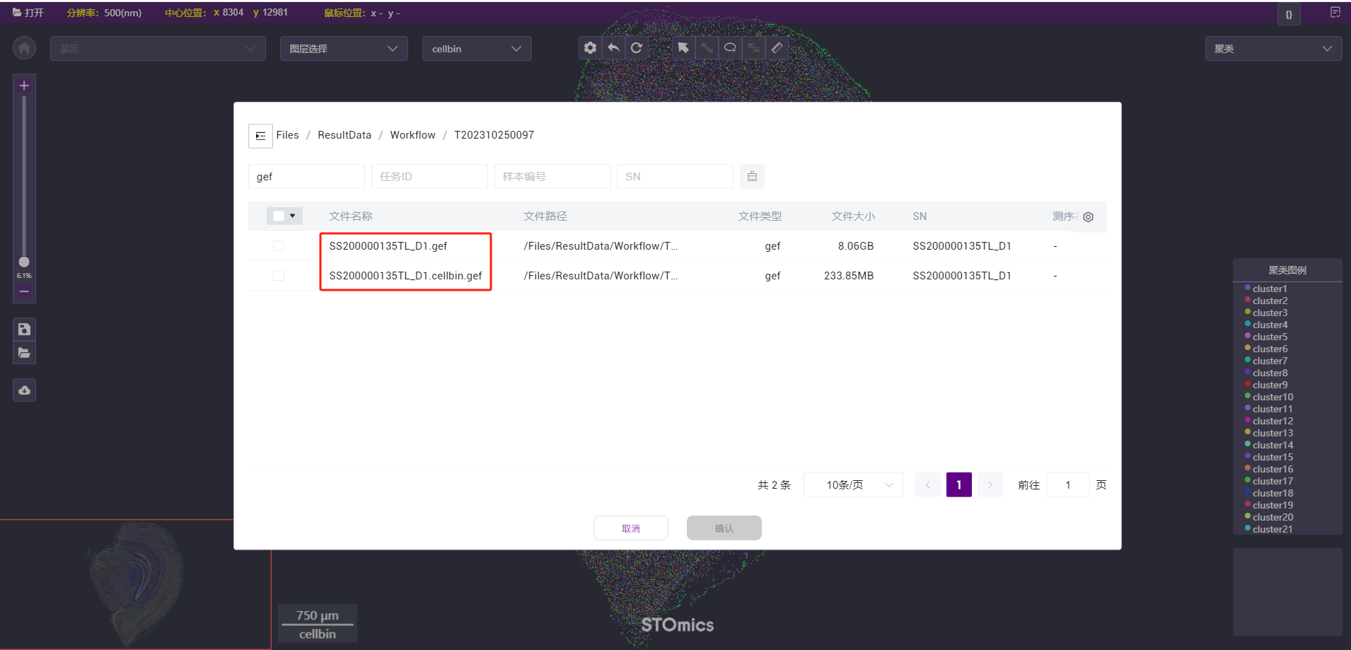Click the 确认 confirm button

coord(724,528)
